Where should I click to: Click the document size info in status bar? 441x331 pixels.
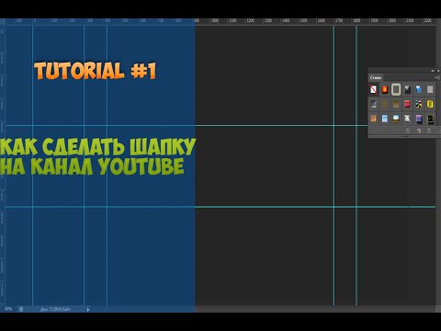tap(55, 309)
